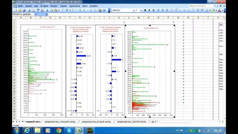Click the AutoSum sigma icon
The height and width of the screenshot is (134, 238).
click(84, 10)
